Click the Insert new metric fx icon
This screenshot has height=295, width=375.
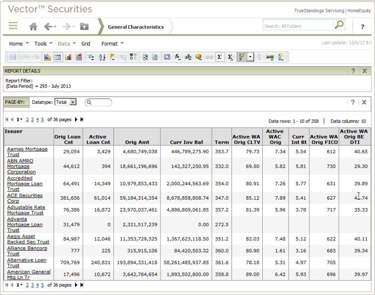pyautogui.click(x=177, y=57)
